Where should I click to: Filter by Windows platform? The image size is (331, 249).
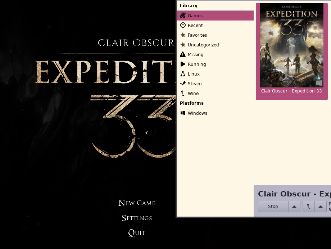tap(215, 113)
